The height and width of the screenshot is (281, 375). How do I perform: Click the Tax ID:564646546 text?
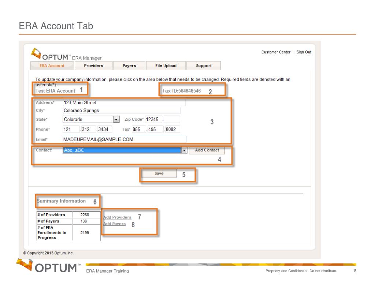tap(182, 91)
